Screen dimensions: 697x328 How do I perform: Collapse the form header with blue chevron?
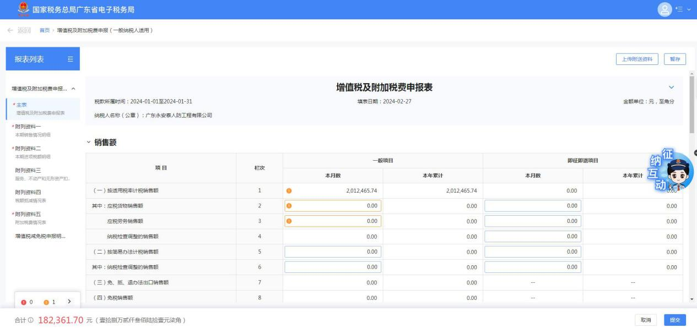[671, 88]
